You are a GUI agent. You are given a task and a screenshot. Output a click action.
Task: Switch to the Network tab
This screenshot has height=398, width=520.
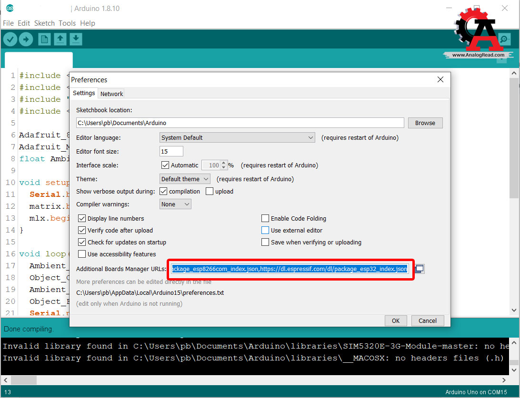tap(111, 94)
